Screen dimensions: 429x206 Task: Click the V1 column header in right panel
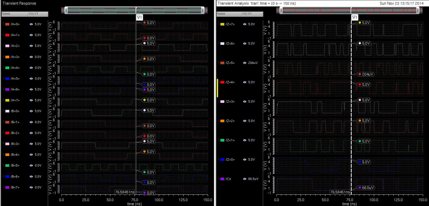(255, 14)
